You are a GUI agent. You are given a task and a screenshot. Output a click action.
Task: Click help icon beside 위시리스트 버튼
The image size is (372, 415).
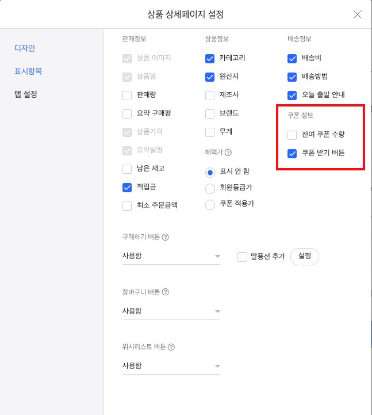(171, 347)
